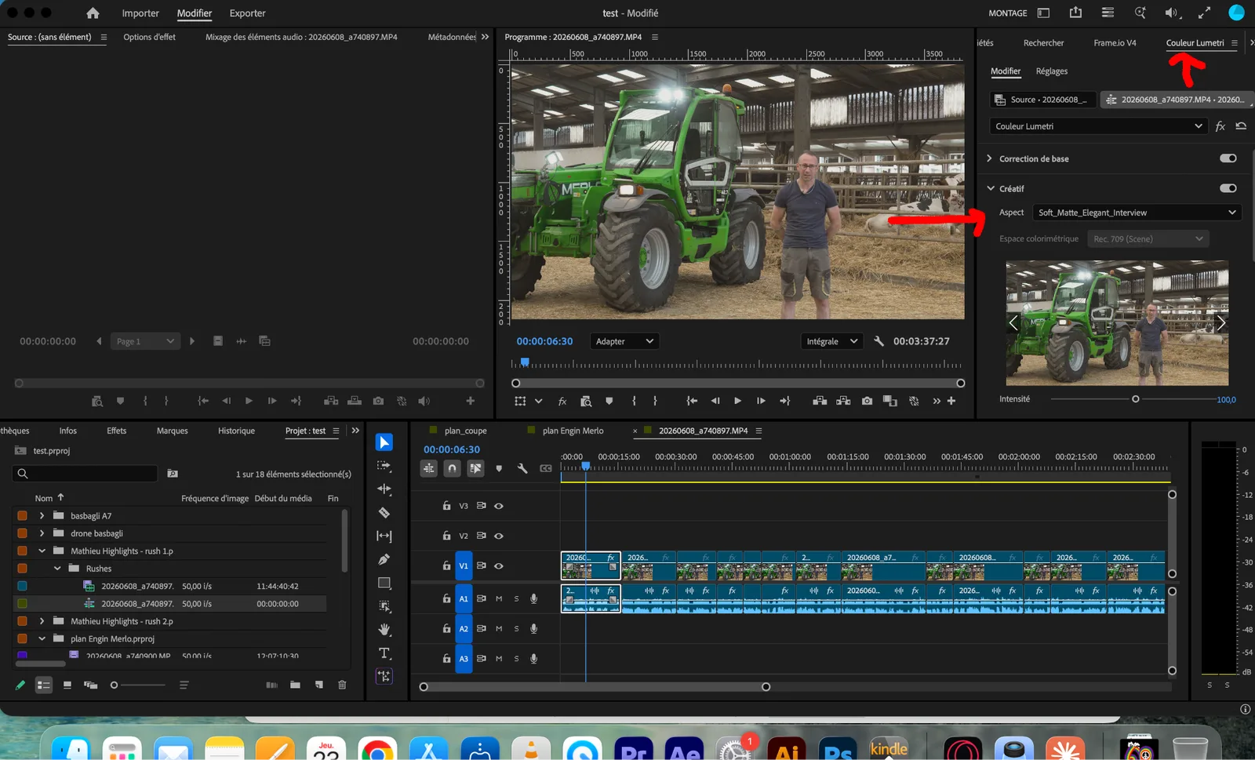
Task: Open the Aspect look dropdown
Action: point(1137,213)
